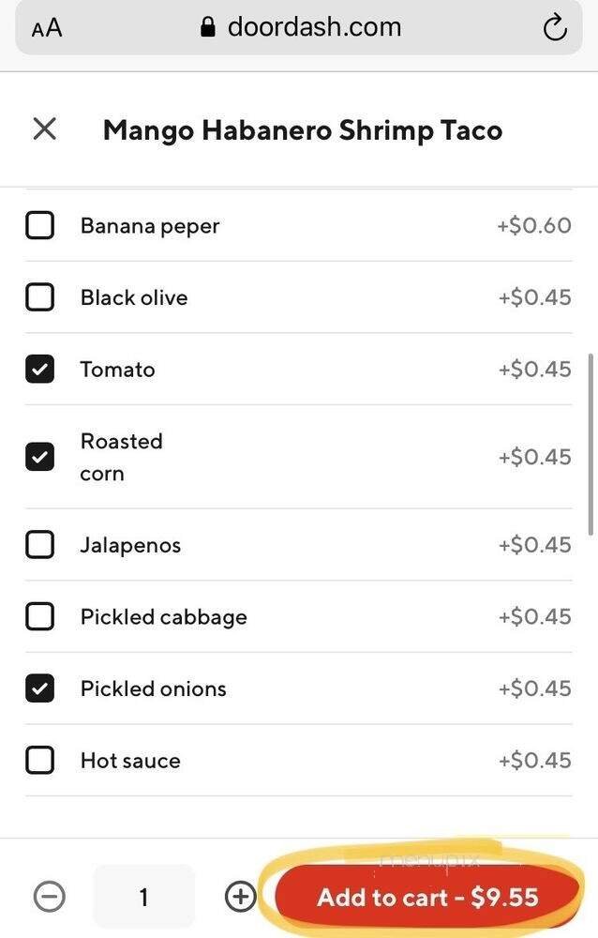The image size is (598, 938).
Task: Add Hot sauce to the taco
Action: tap(40, 760)
